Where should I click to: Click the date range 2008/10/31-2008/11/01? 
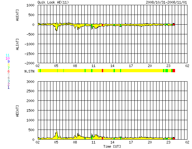click(x=166, y=2)
